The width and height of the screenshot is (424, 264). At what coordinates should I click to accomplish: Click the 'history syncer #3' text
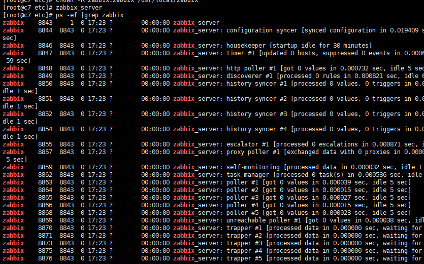pyautogui.click(x=256, y=114)
